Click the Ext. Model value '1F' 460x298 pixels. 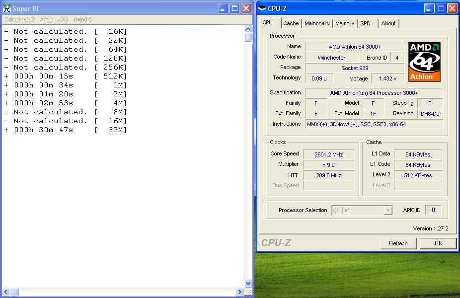(373, 114)
